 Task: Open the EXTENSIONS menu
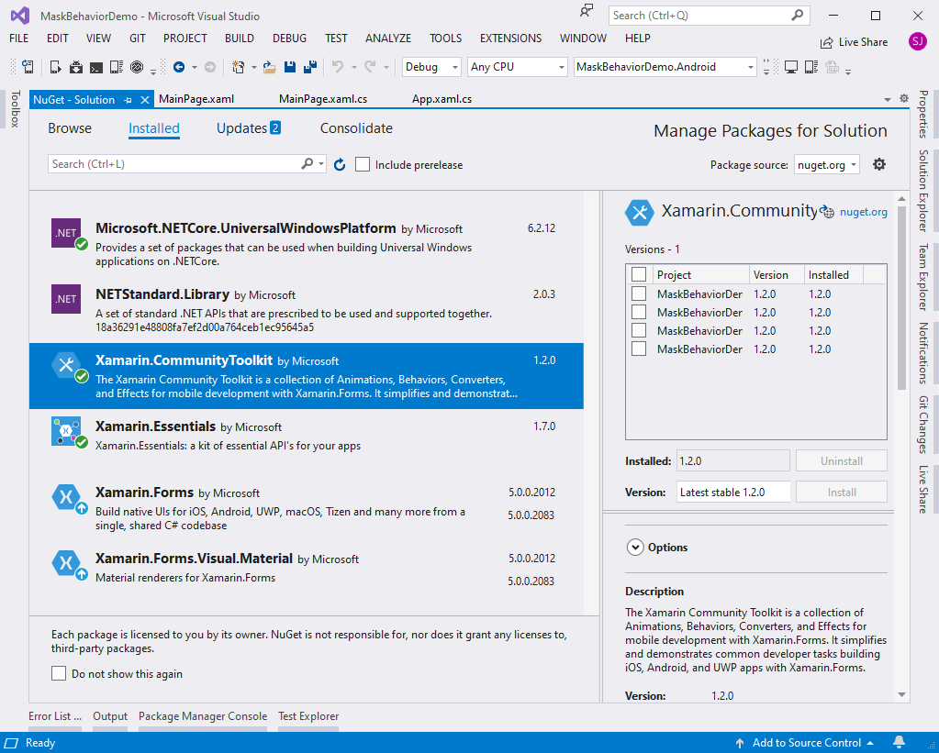(x=510, y=39)
